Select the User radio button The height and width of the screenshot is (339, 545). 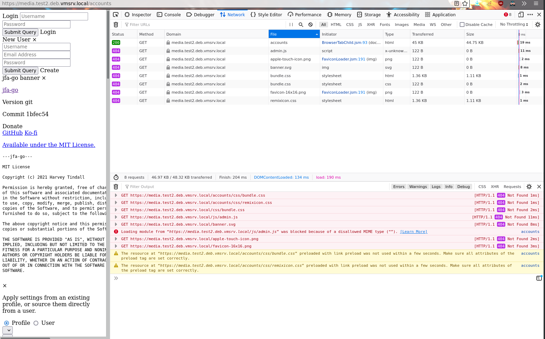[36, 323]
